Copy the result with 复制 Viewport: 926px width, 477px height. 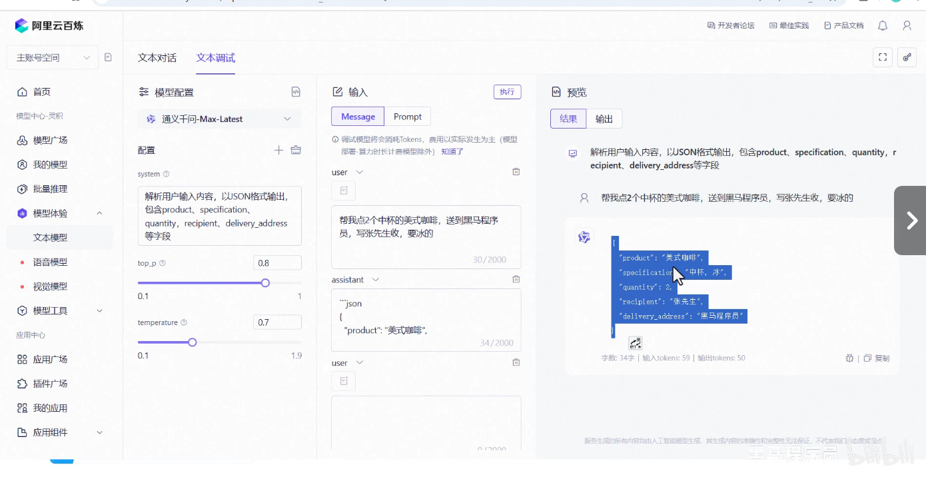pos(877,358)
